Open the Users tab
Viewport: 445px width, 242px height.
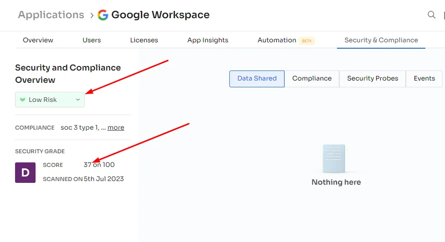92,40
